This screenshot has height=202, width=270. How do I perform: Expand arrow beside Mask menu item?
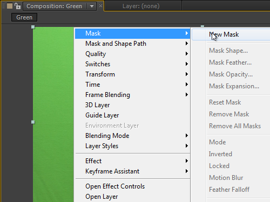(x=187, y=33)
